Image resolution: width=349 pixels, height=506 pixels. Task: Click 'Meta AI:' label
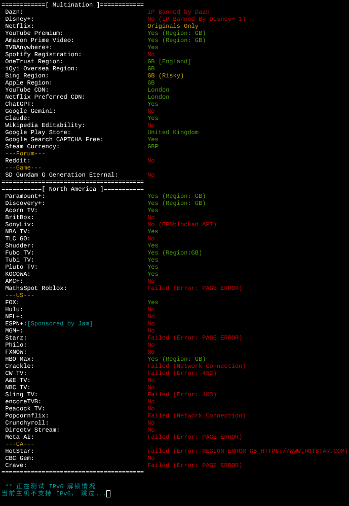point(19,438)
